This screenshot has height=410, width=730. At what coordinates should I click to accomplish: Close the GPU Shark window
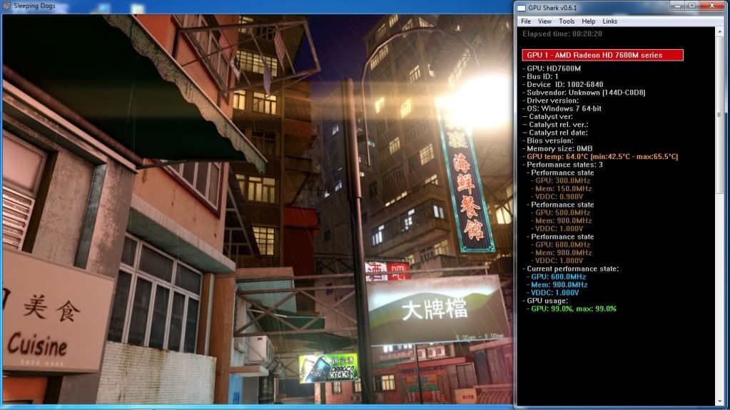[712, 6]
